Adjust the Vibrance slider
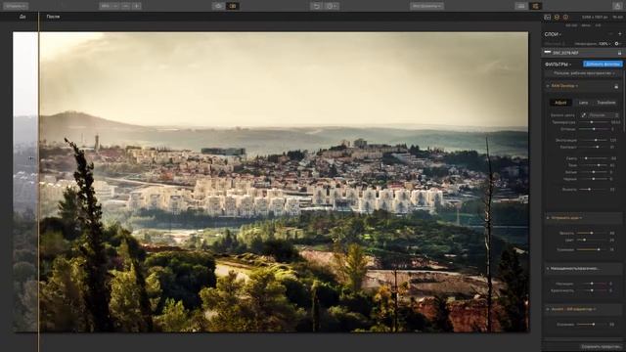The width and height of the screenshot is (626, 352). [592, 290]
